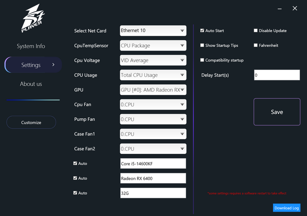Click the Download Log button
307x216 pixels.
click(286, 208)
